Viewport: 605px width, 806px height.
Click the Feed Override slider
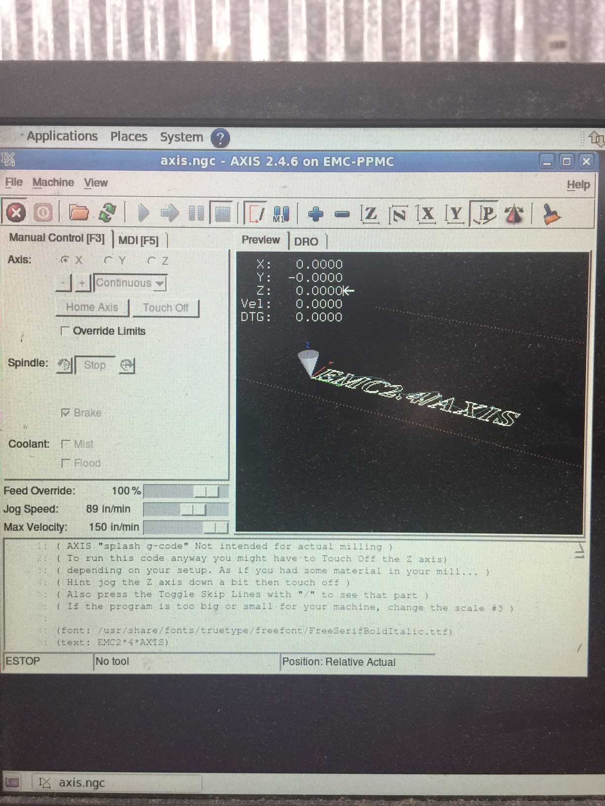185,491
